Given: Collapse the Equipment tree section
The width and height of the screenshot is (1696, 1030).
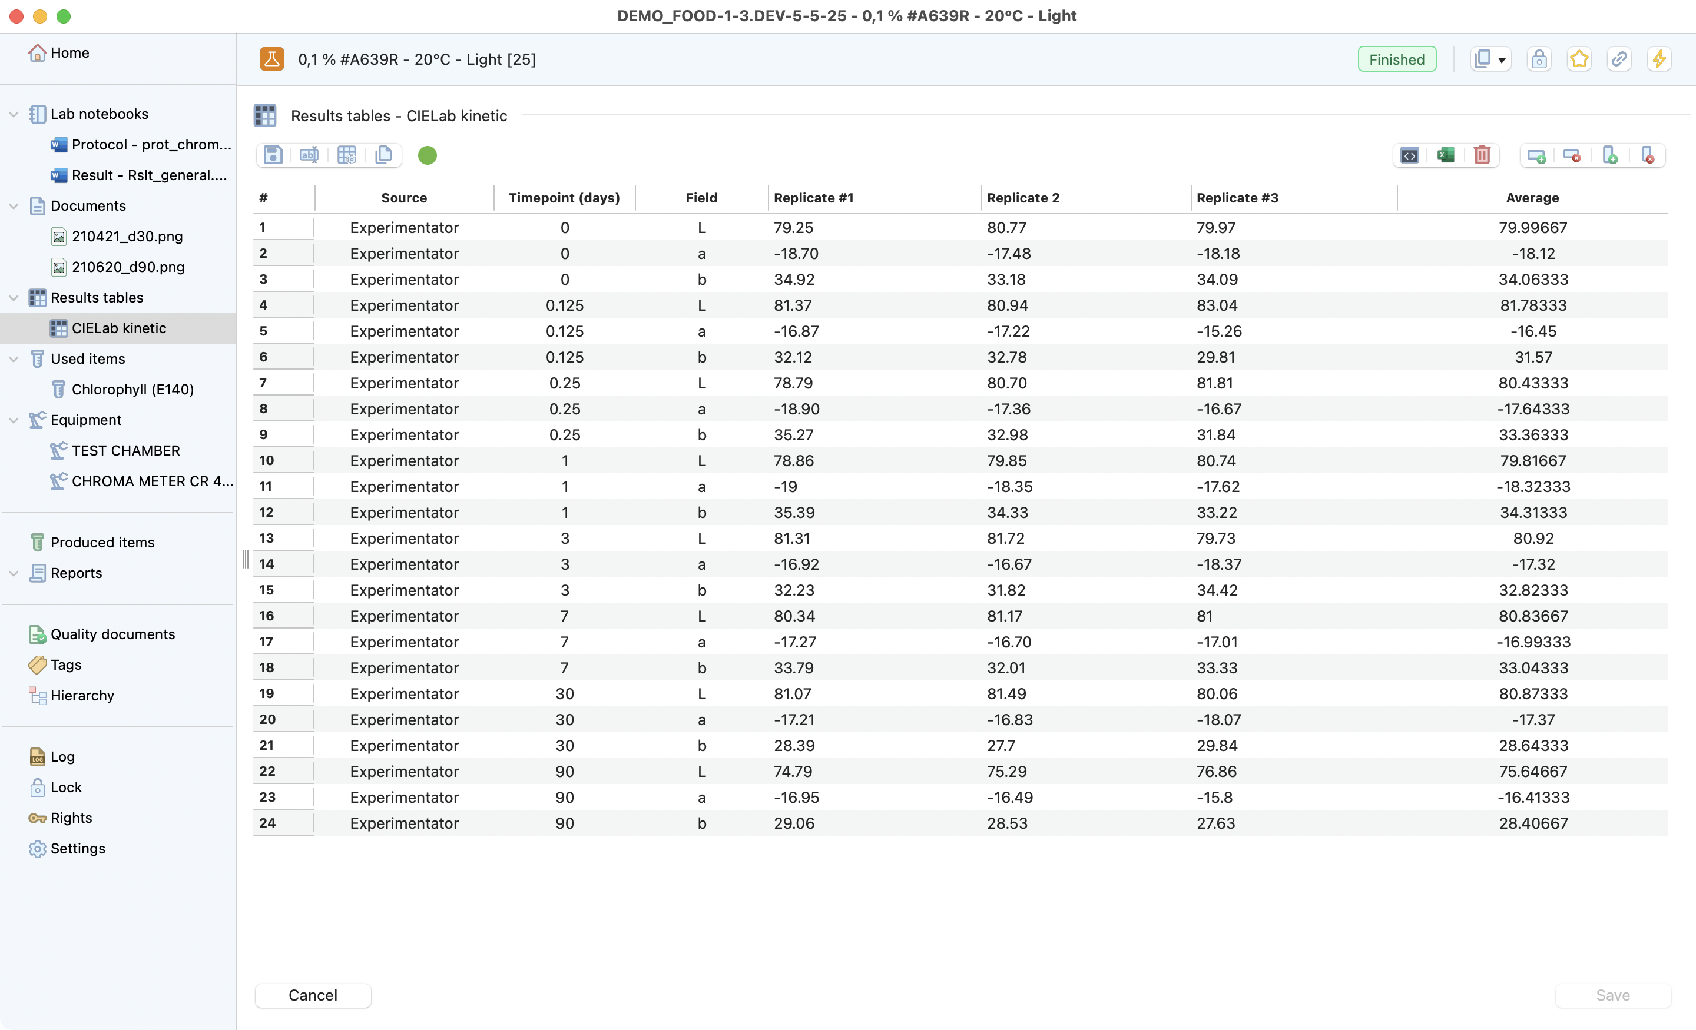Looking at the screenshot, I should pyautogui.click(x=13, y=420).
